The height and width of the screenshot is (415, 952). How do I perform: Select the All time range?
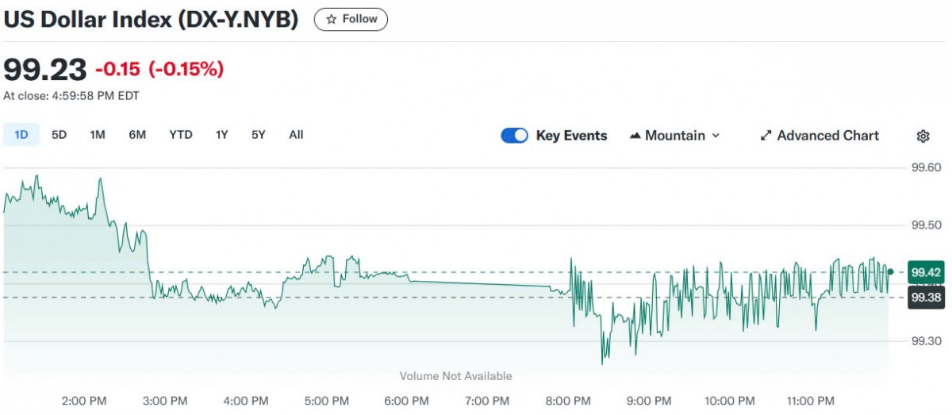(x=296, y=135)
